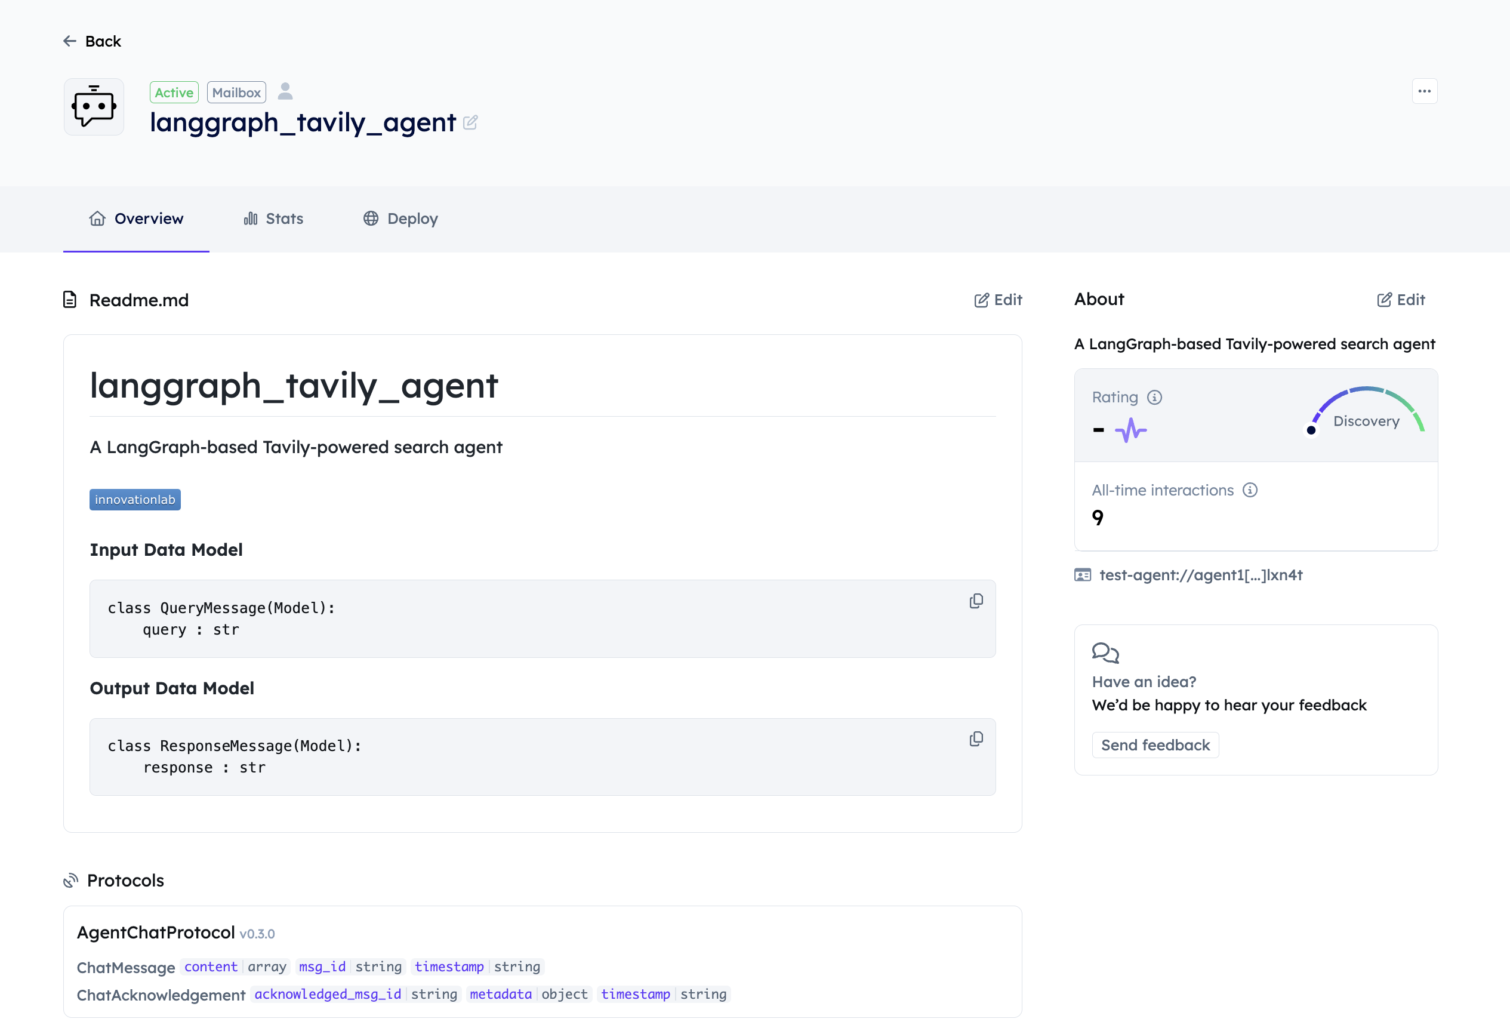
Task: Click the rating activity pulse icon
Action: click(x=1130, y=430)
